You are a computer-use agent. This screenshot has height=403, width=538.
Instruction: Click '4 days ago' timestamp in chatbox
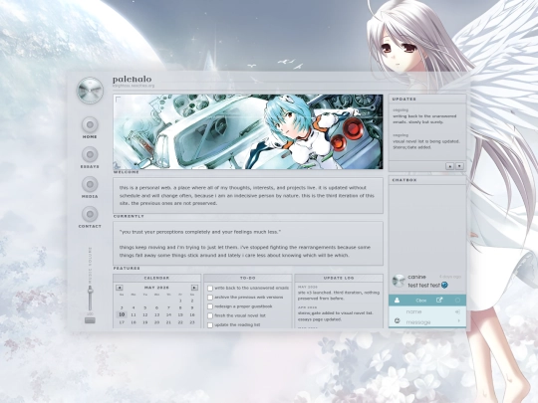(x=450, y=277)
